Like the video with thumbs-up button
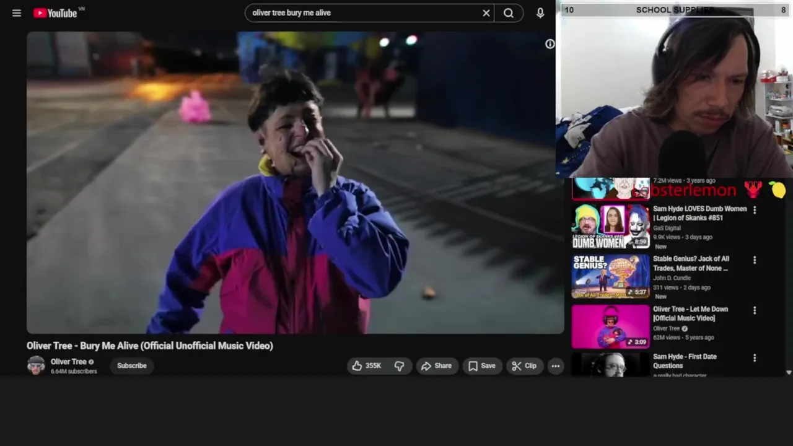The image size is (793, 446). point(367,366)
